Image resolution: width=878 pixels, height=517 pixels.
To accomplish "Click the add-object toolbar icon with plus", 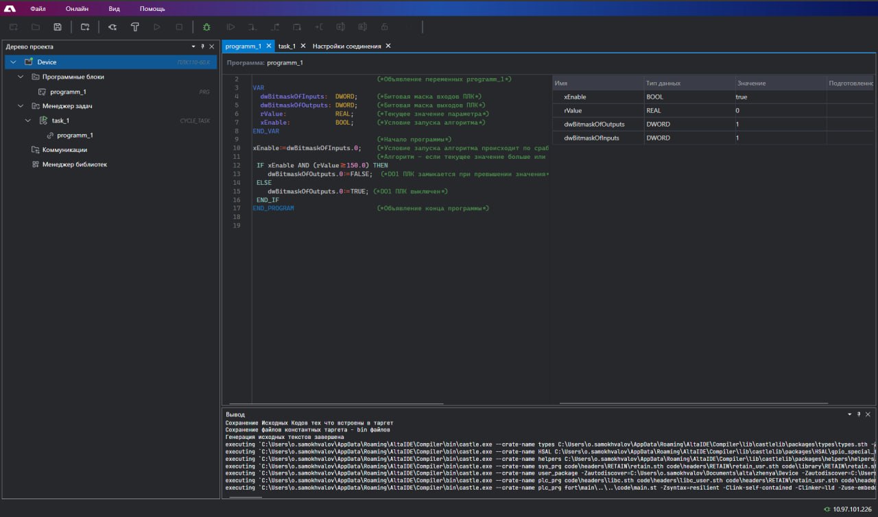I will coord(85,27).
